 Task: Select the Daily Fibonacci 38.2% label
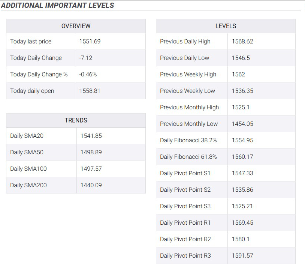(x=188, y=140)
